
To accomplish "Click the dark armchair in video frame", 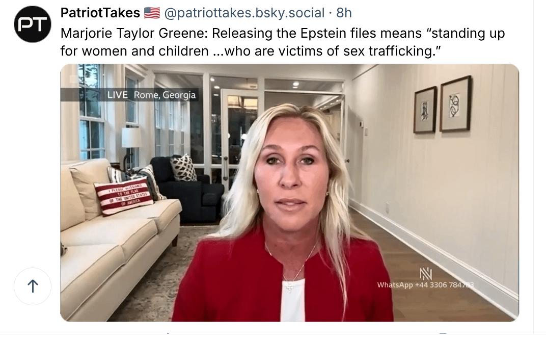I will (186, 188).
